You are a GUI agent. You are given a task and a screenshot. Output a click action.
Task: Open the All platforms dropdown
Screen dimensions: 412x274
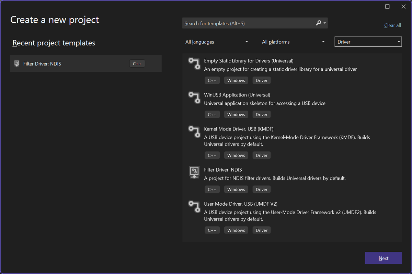click(293, 42)
